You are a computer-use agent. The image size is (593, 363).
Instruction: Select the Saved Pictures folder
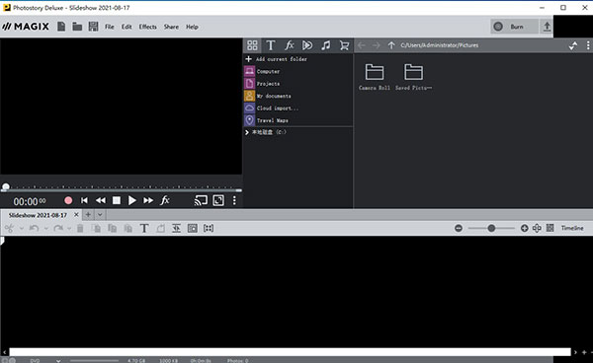point(413,77)
